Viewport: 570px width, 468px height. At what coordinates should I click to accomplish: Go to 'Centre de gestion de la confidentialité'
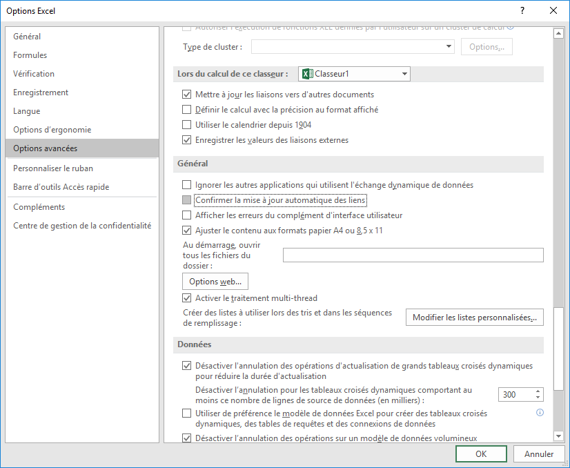pyautogui.click(x=82, y=226)
